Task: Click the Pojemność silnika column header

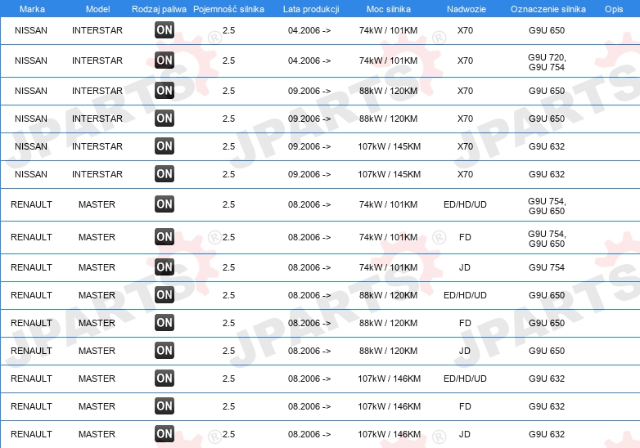Action: point(228,9)
